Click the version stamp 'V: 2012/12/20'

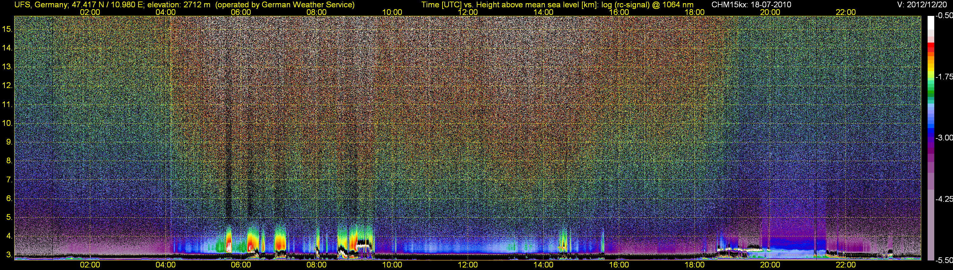coord(922,5)
